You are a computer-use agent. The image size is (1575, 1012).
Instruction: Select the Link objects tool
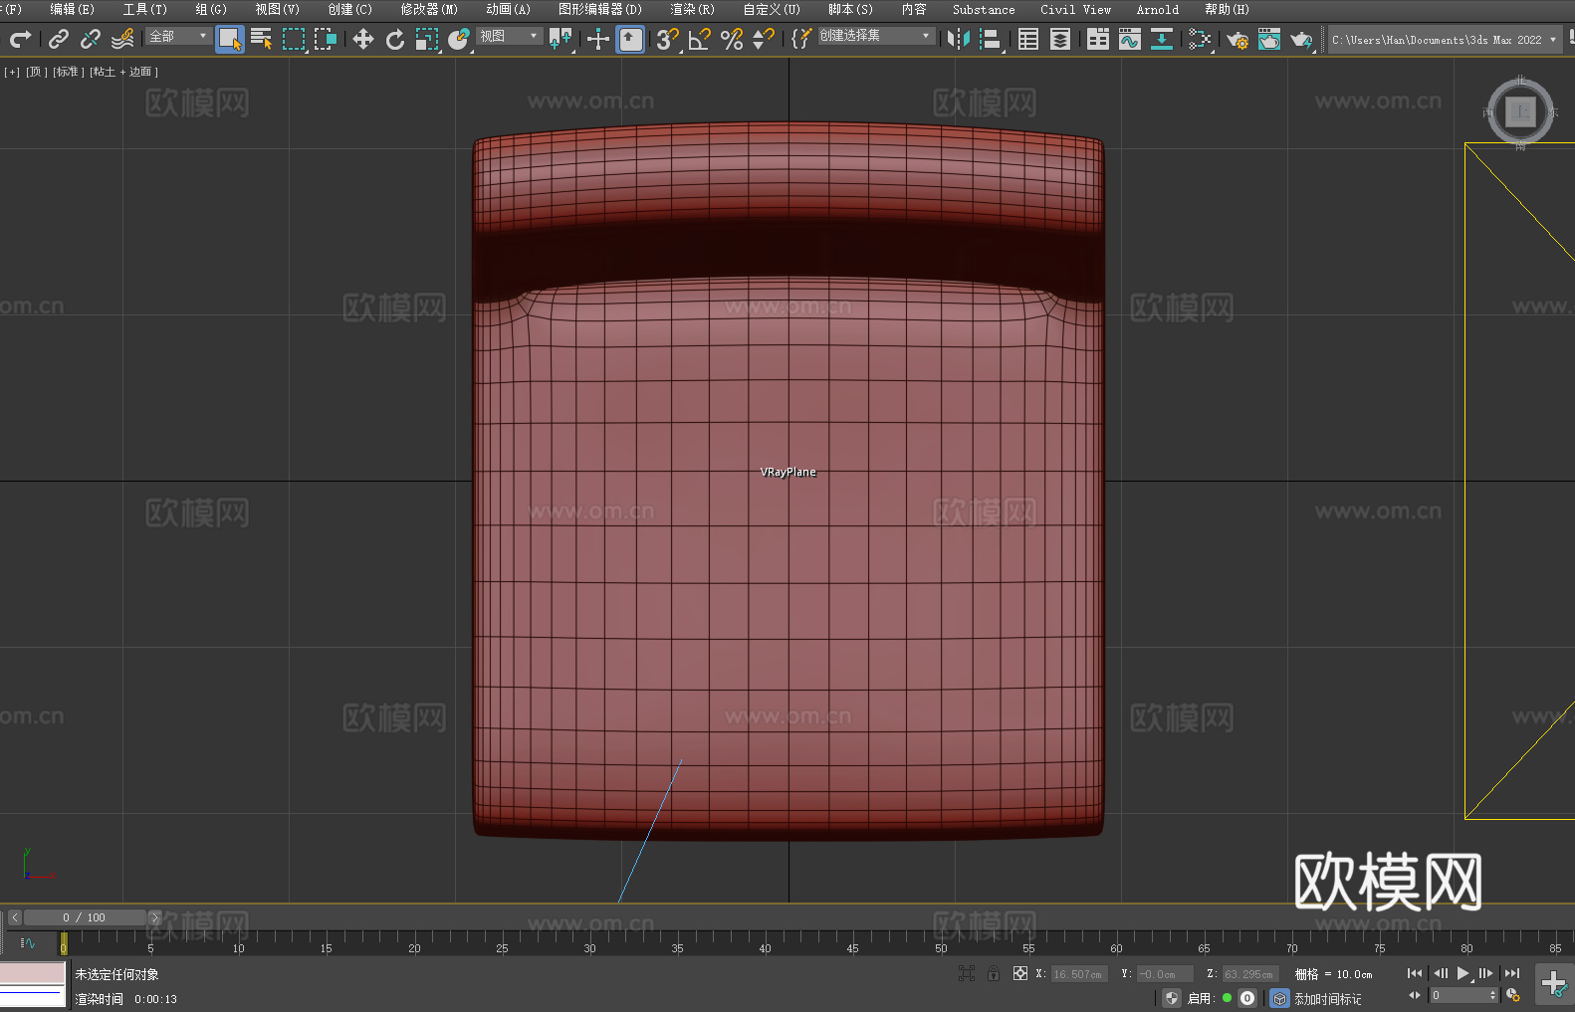(58, 39)
